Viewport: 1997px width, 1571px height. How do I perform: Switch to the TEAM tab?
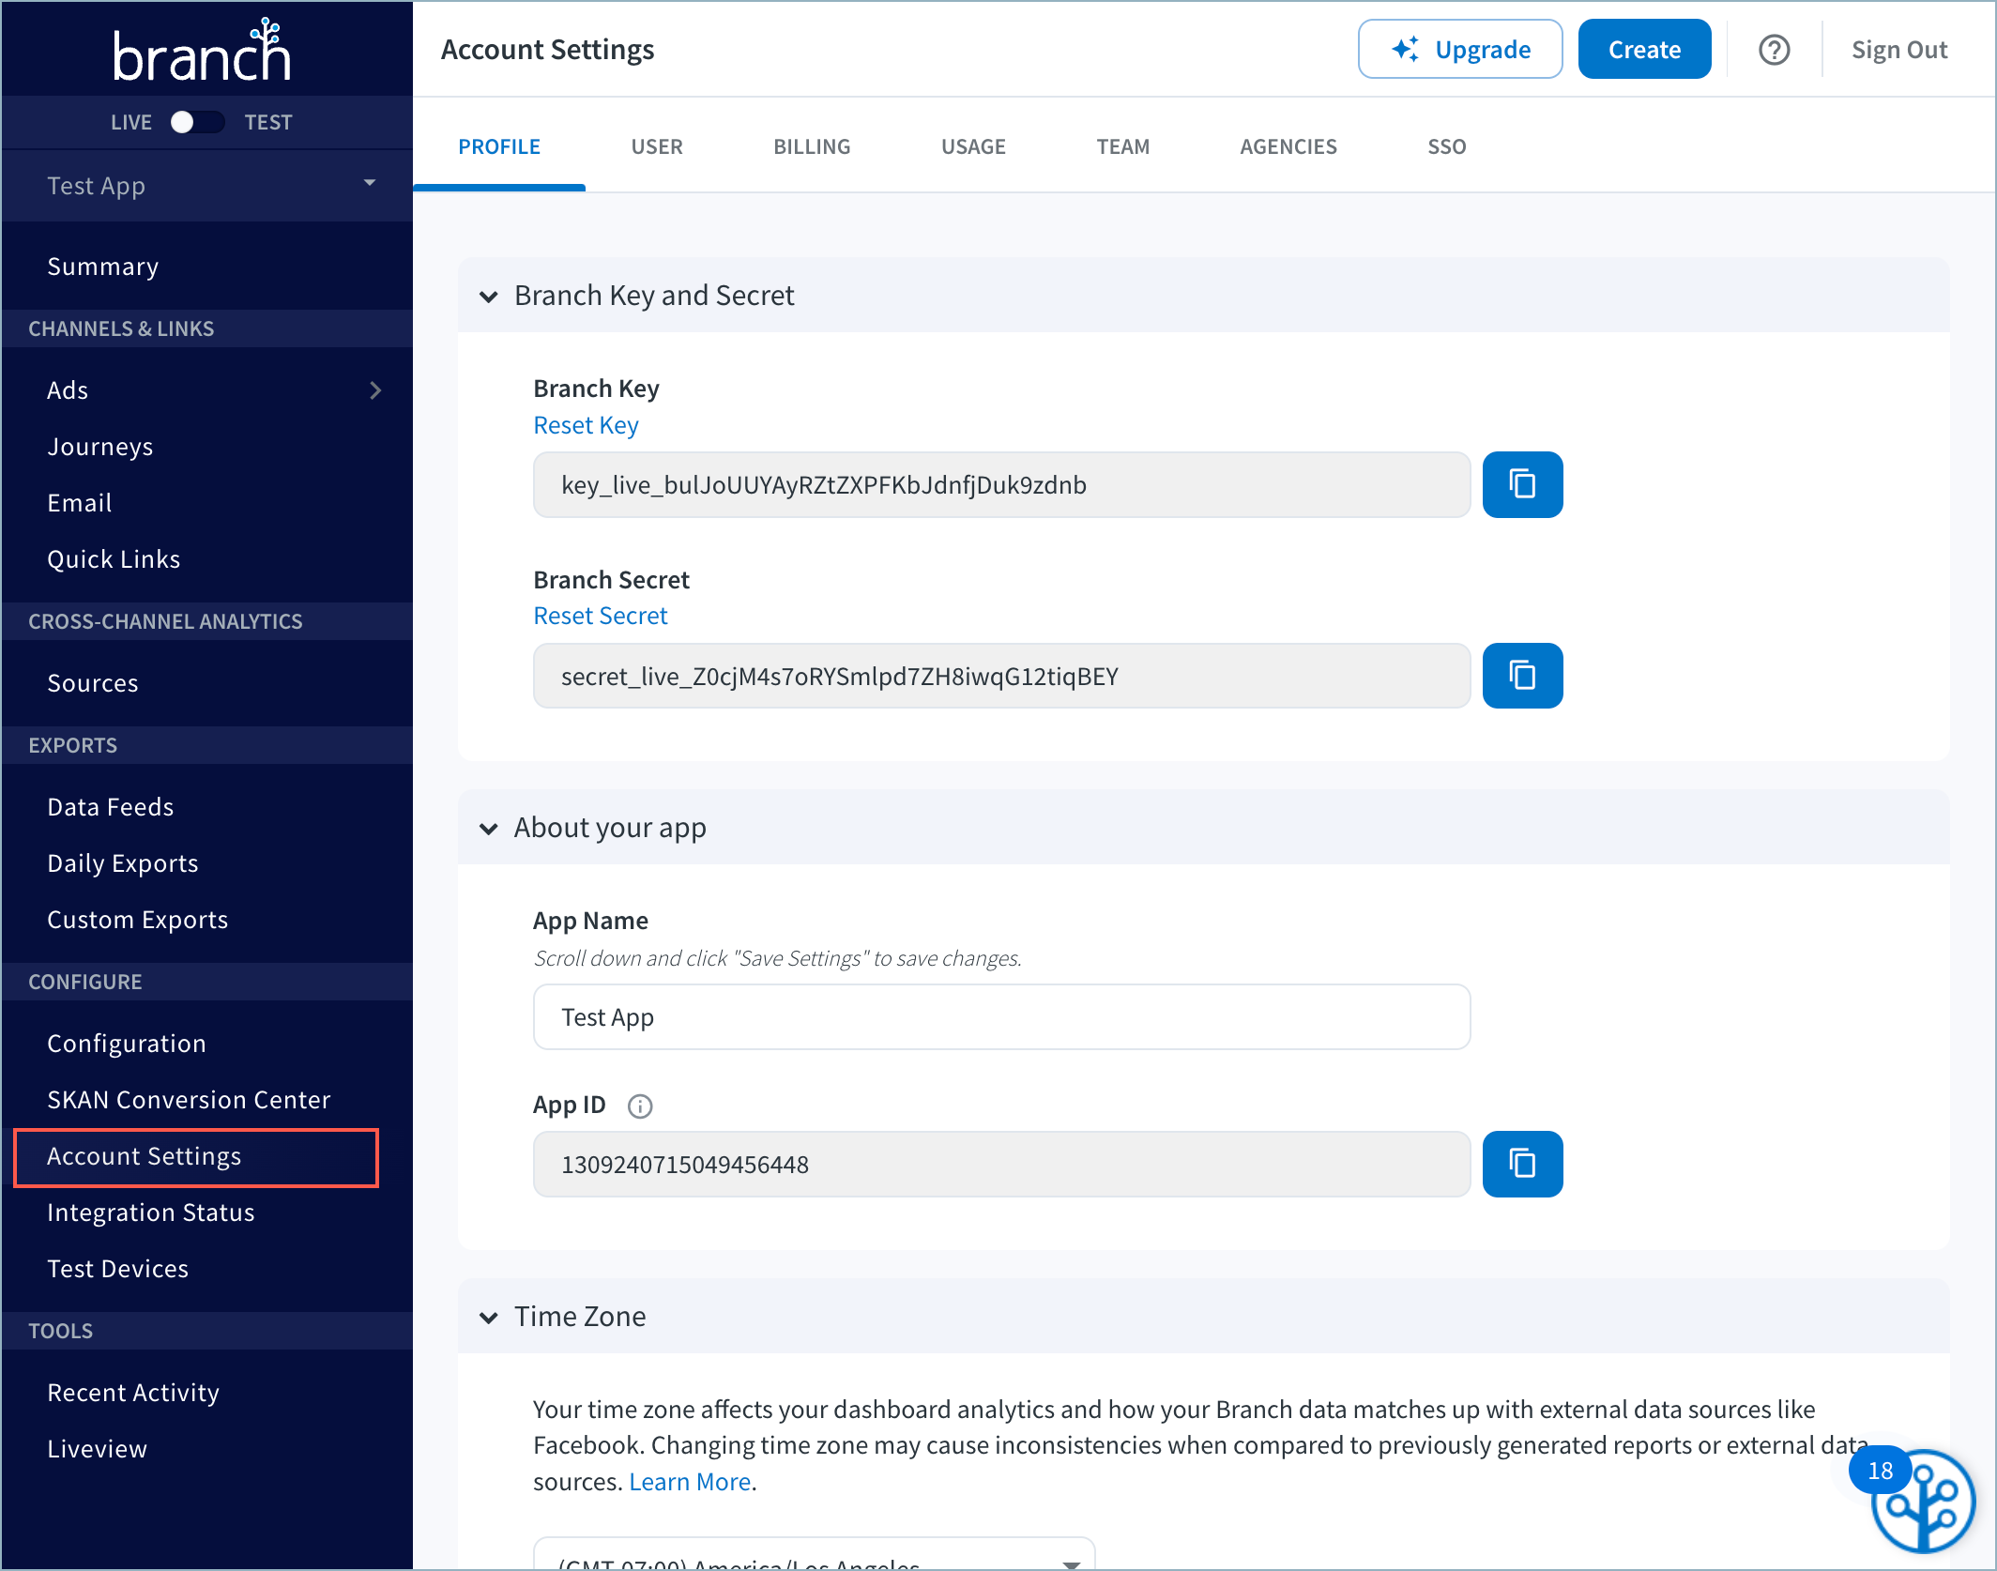[x=1122, y=146]
